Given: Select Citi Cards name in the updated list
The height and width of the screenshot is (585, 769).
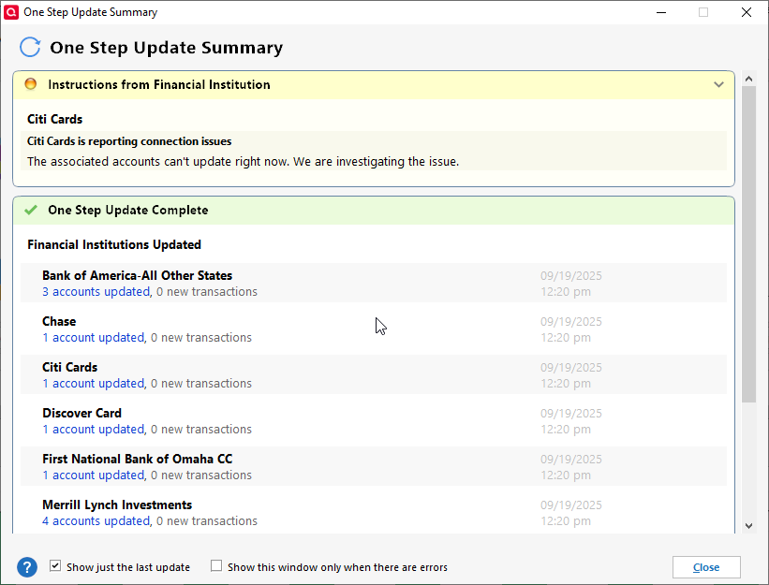Looking at the screenshot, I should tap(69, 367).
